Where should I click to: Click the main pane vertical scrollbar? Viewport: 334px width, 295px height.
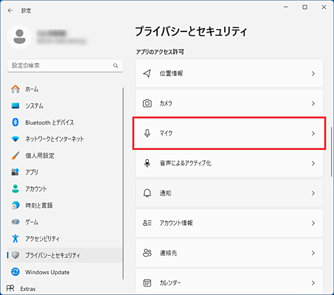[332, 152]
